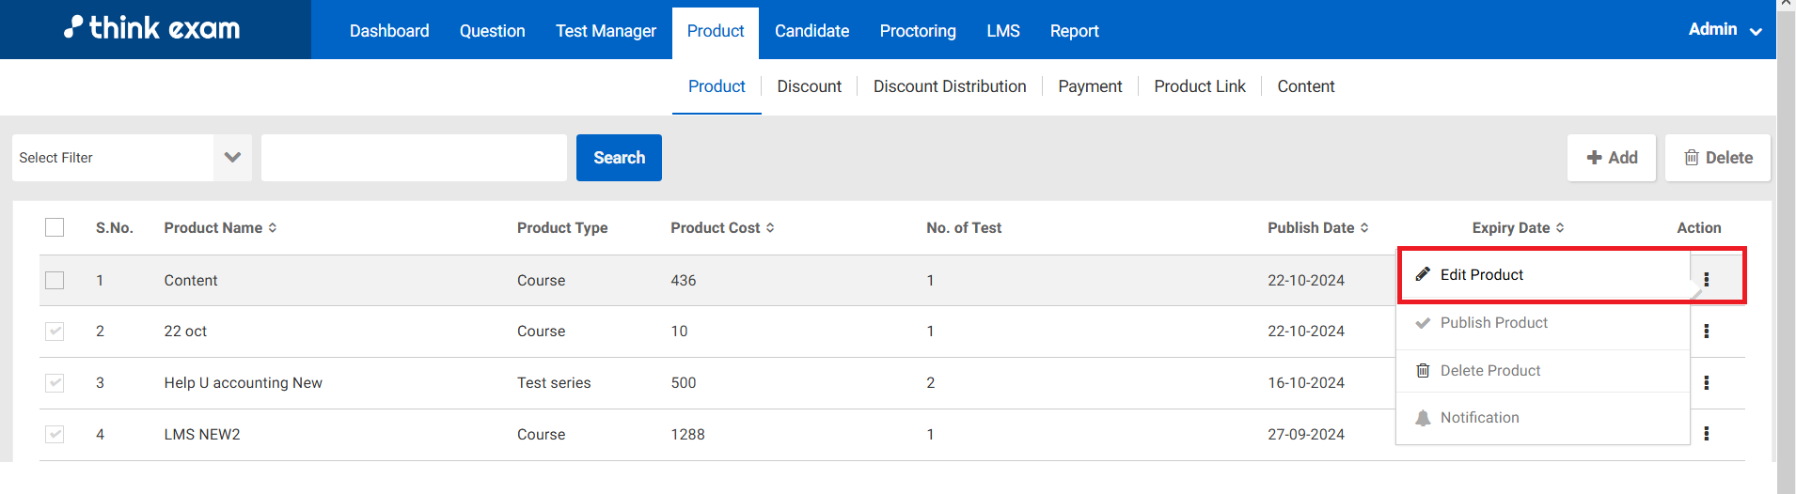Screen dimensions: 1796x494
Task: Select Delete Product in context menu
Action: 1489,371
